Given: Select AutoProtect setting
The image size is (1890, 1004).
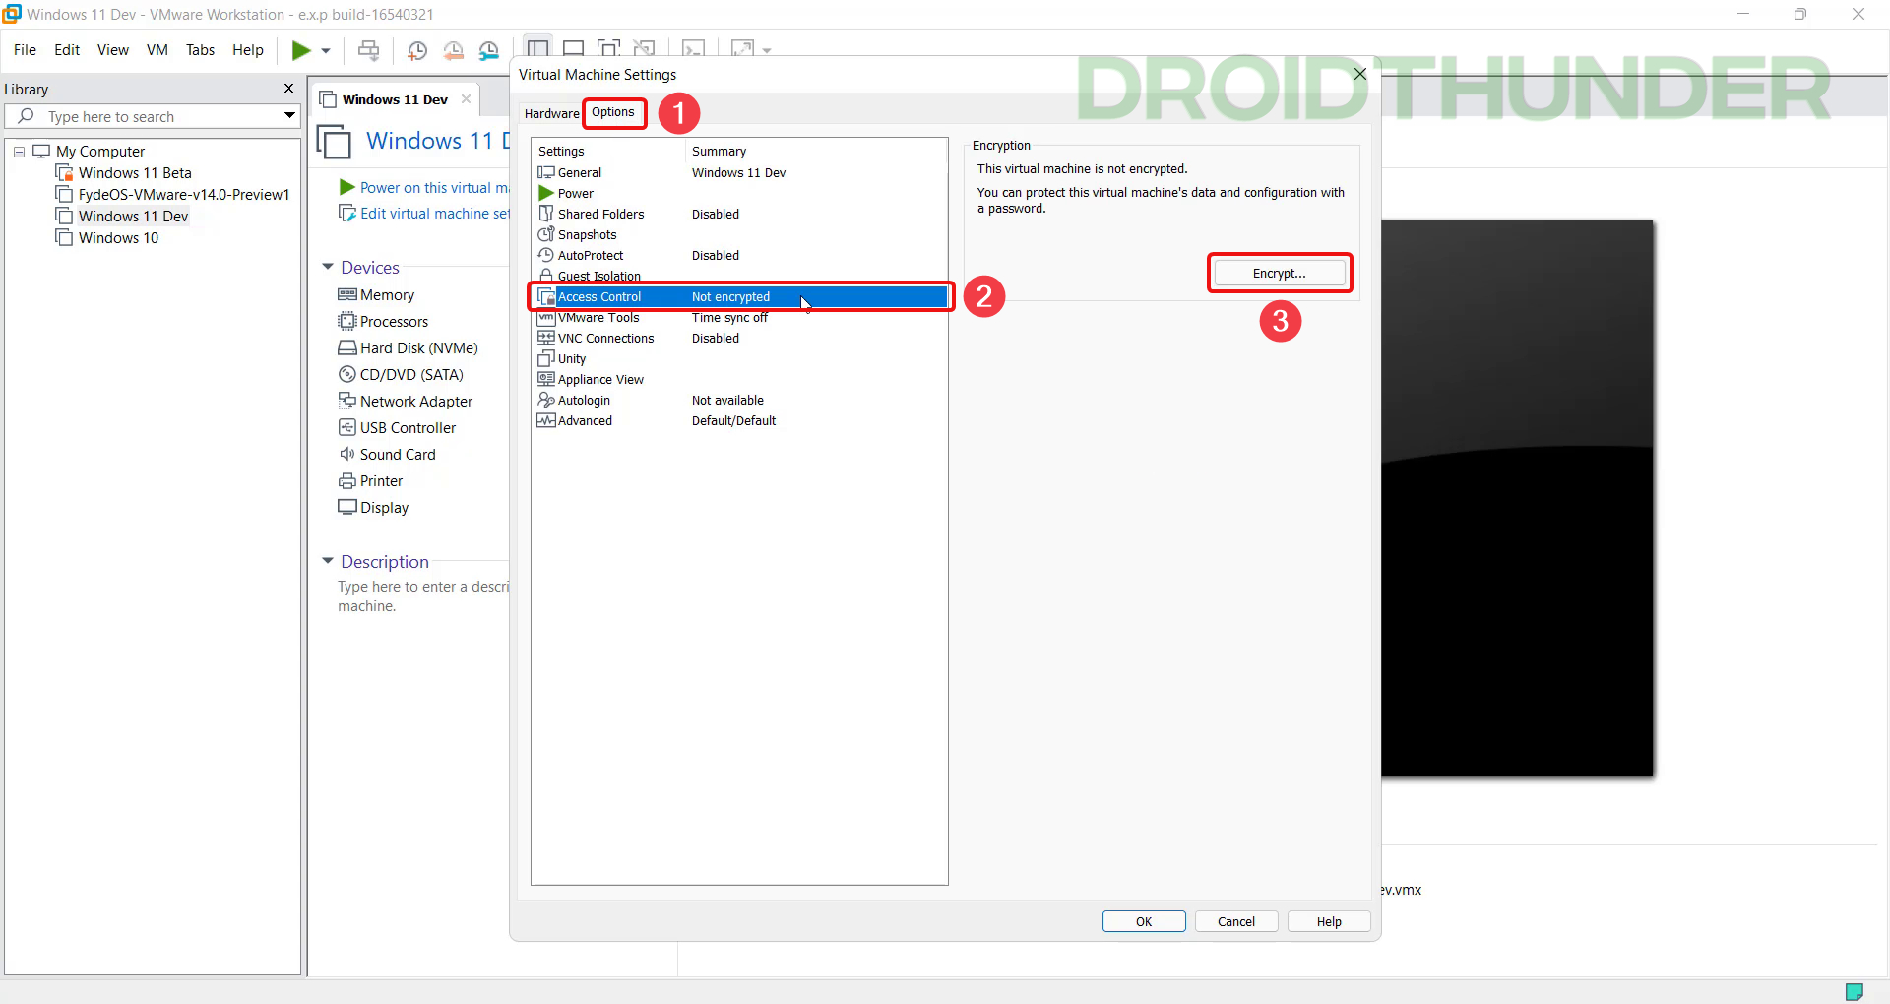Looking at the screenshot, I should (x=590, y=256).
